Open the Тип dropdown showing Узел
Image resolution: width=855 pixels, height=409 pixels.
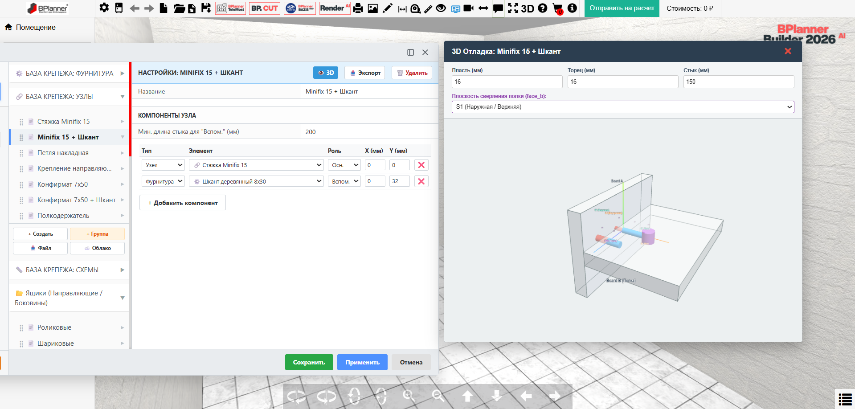tap(163, 165)
